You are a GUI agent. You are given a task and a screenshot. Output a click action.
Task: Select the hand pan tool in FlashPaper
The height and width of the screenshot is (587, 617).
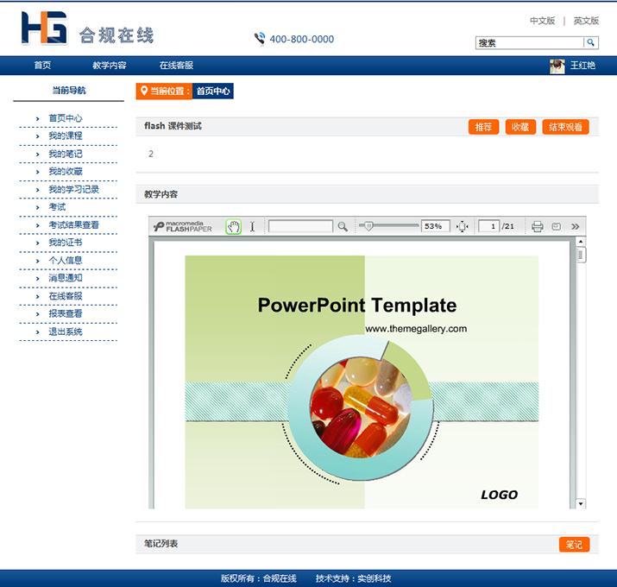pos(233,227)
